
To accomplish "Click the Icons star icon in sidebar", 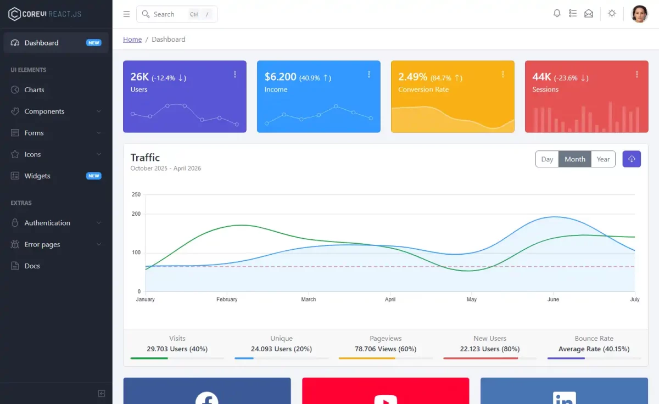I will point(15,154).
